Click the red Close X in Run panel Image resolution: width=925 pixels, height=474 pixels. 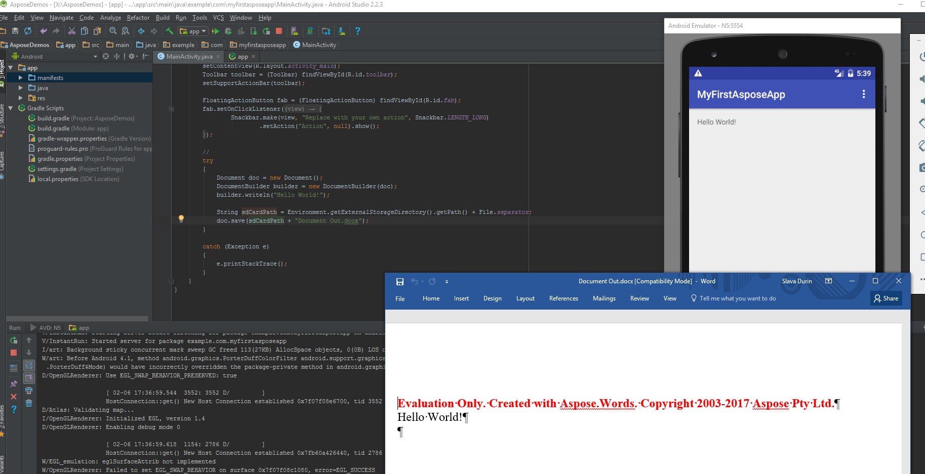[x=14, y=397]
